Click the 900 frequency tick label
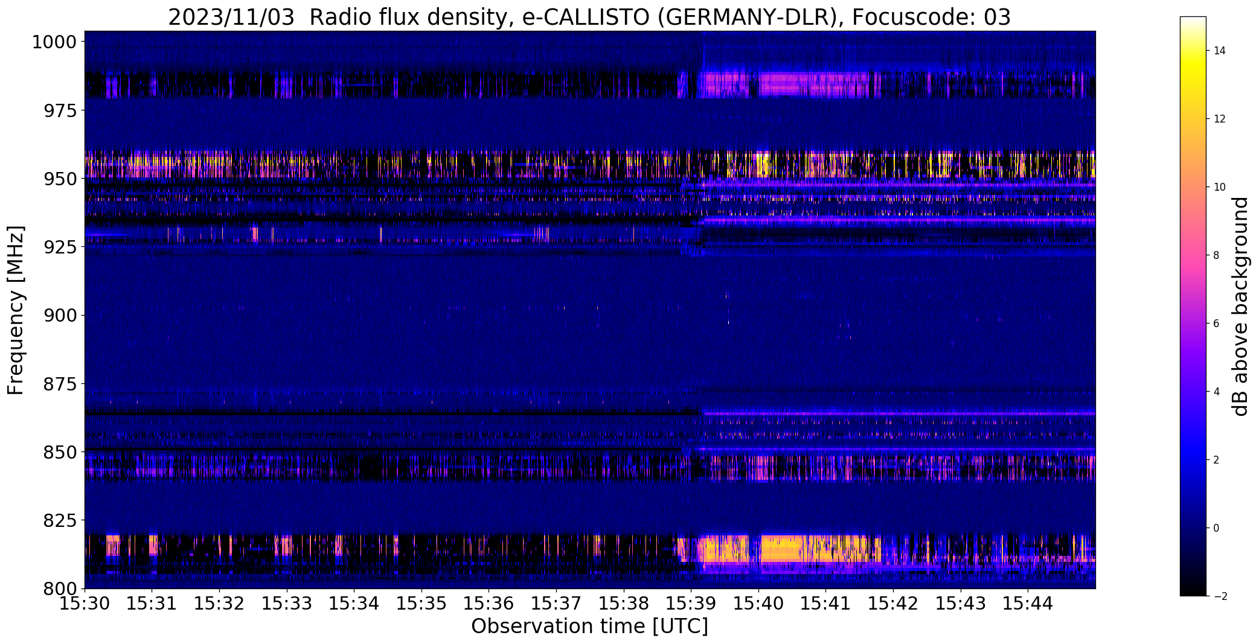The height and width of the screenshot is (644, 1259). [x=60, y=316]
